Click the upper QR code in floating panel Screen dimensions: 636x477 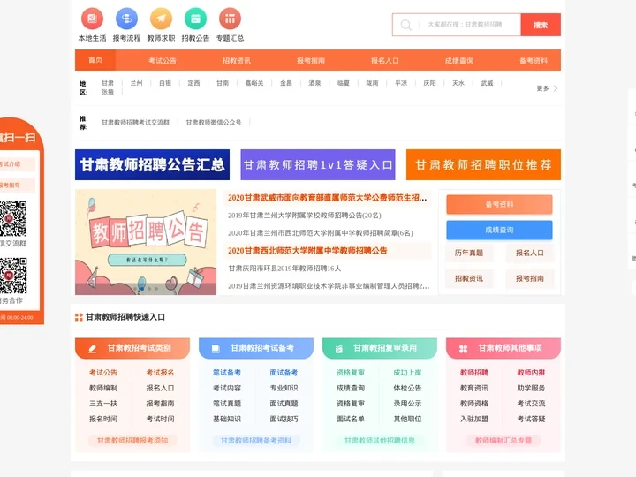tap(13, 219)
